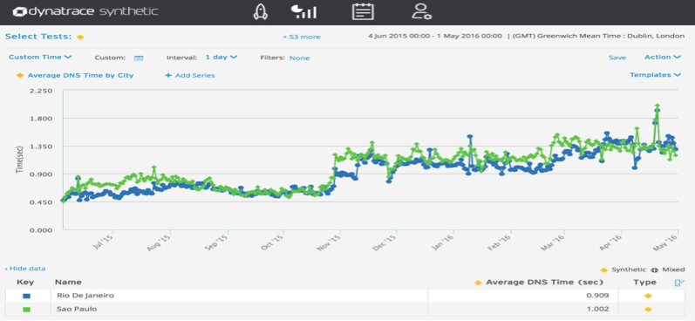
Task: Open the Action dropdown menu
Action: pyautogui.click(x=663, y=58)
